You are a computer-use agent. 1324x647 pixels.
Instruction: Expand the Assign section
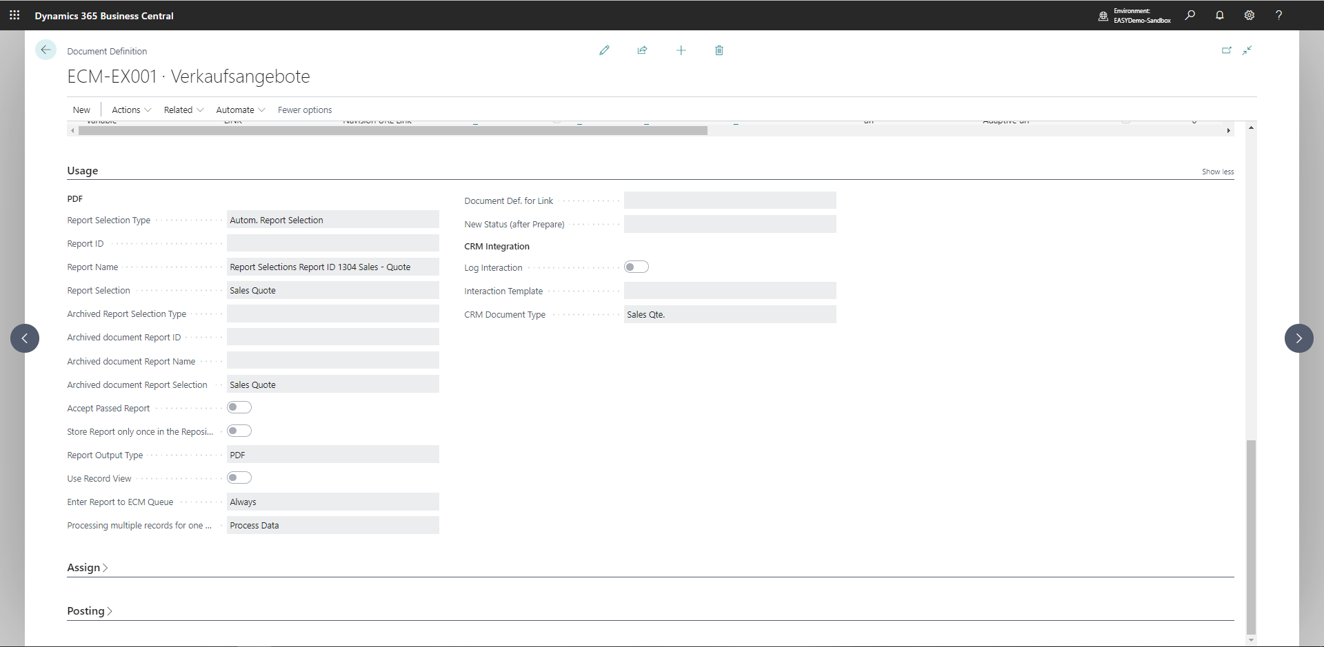pos(87,568)
